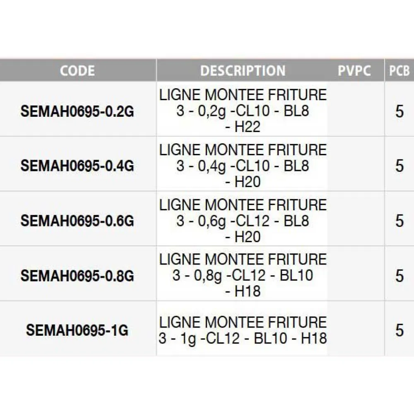Click the PVPC column header
This screenshot has width=414, height=414.
(354, 70)
